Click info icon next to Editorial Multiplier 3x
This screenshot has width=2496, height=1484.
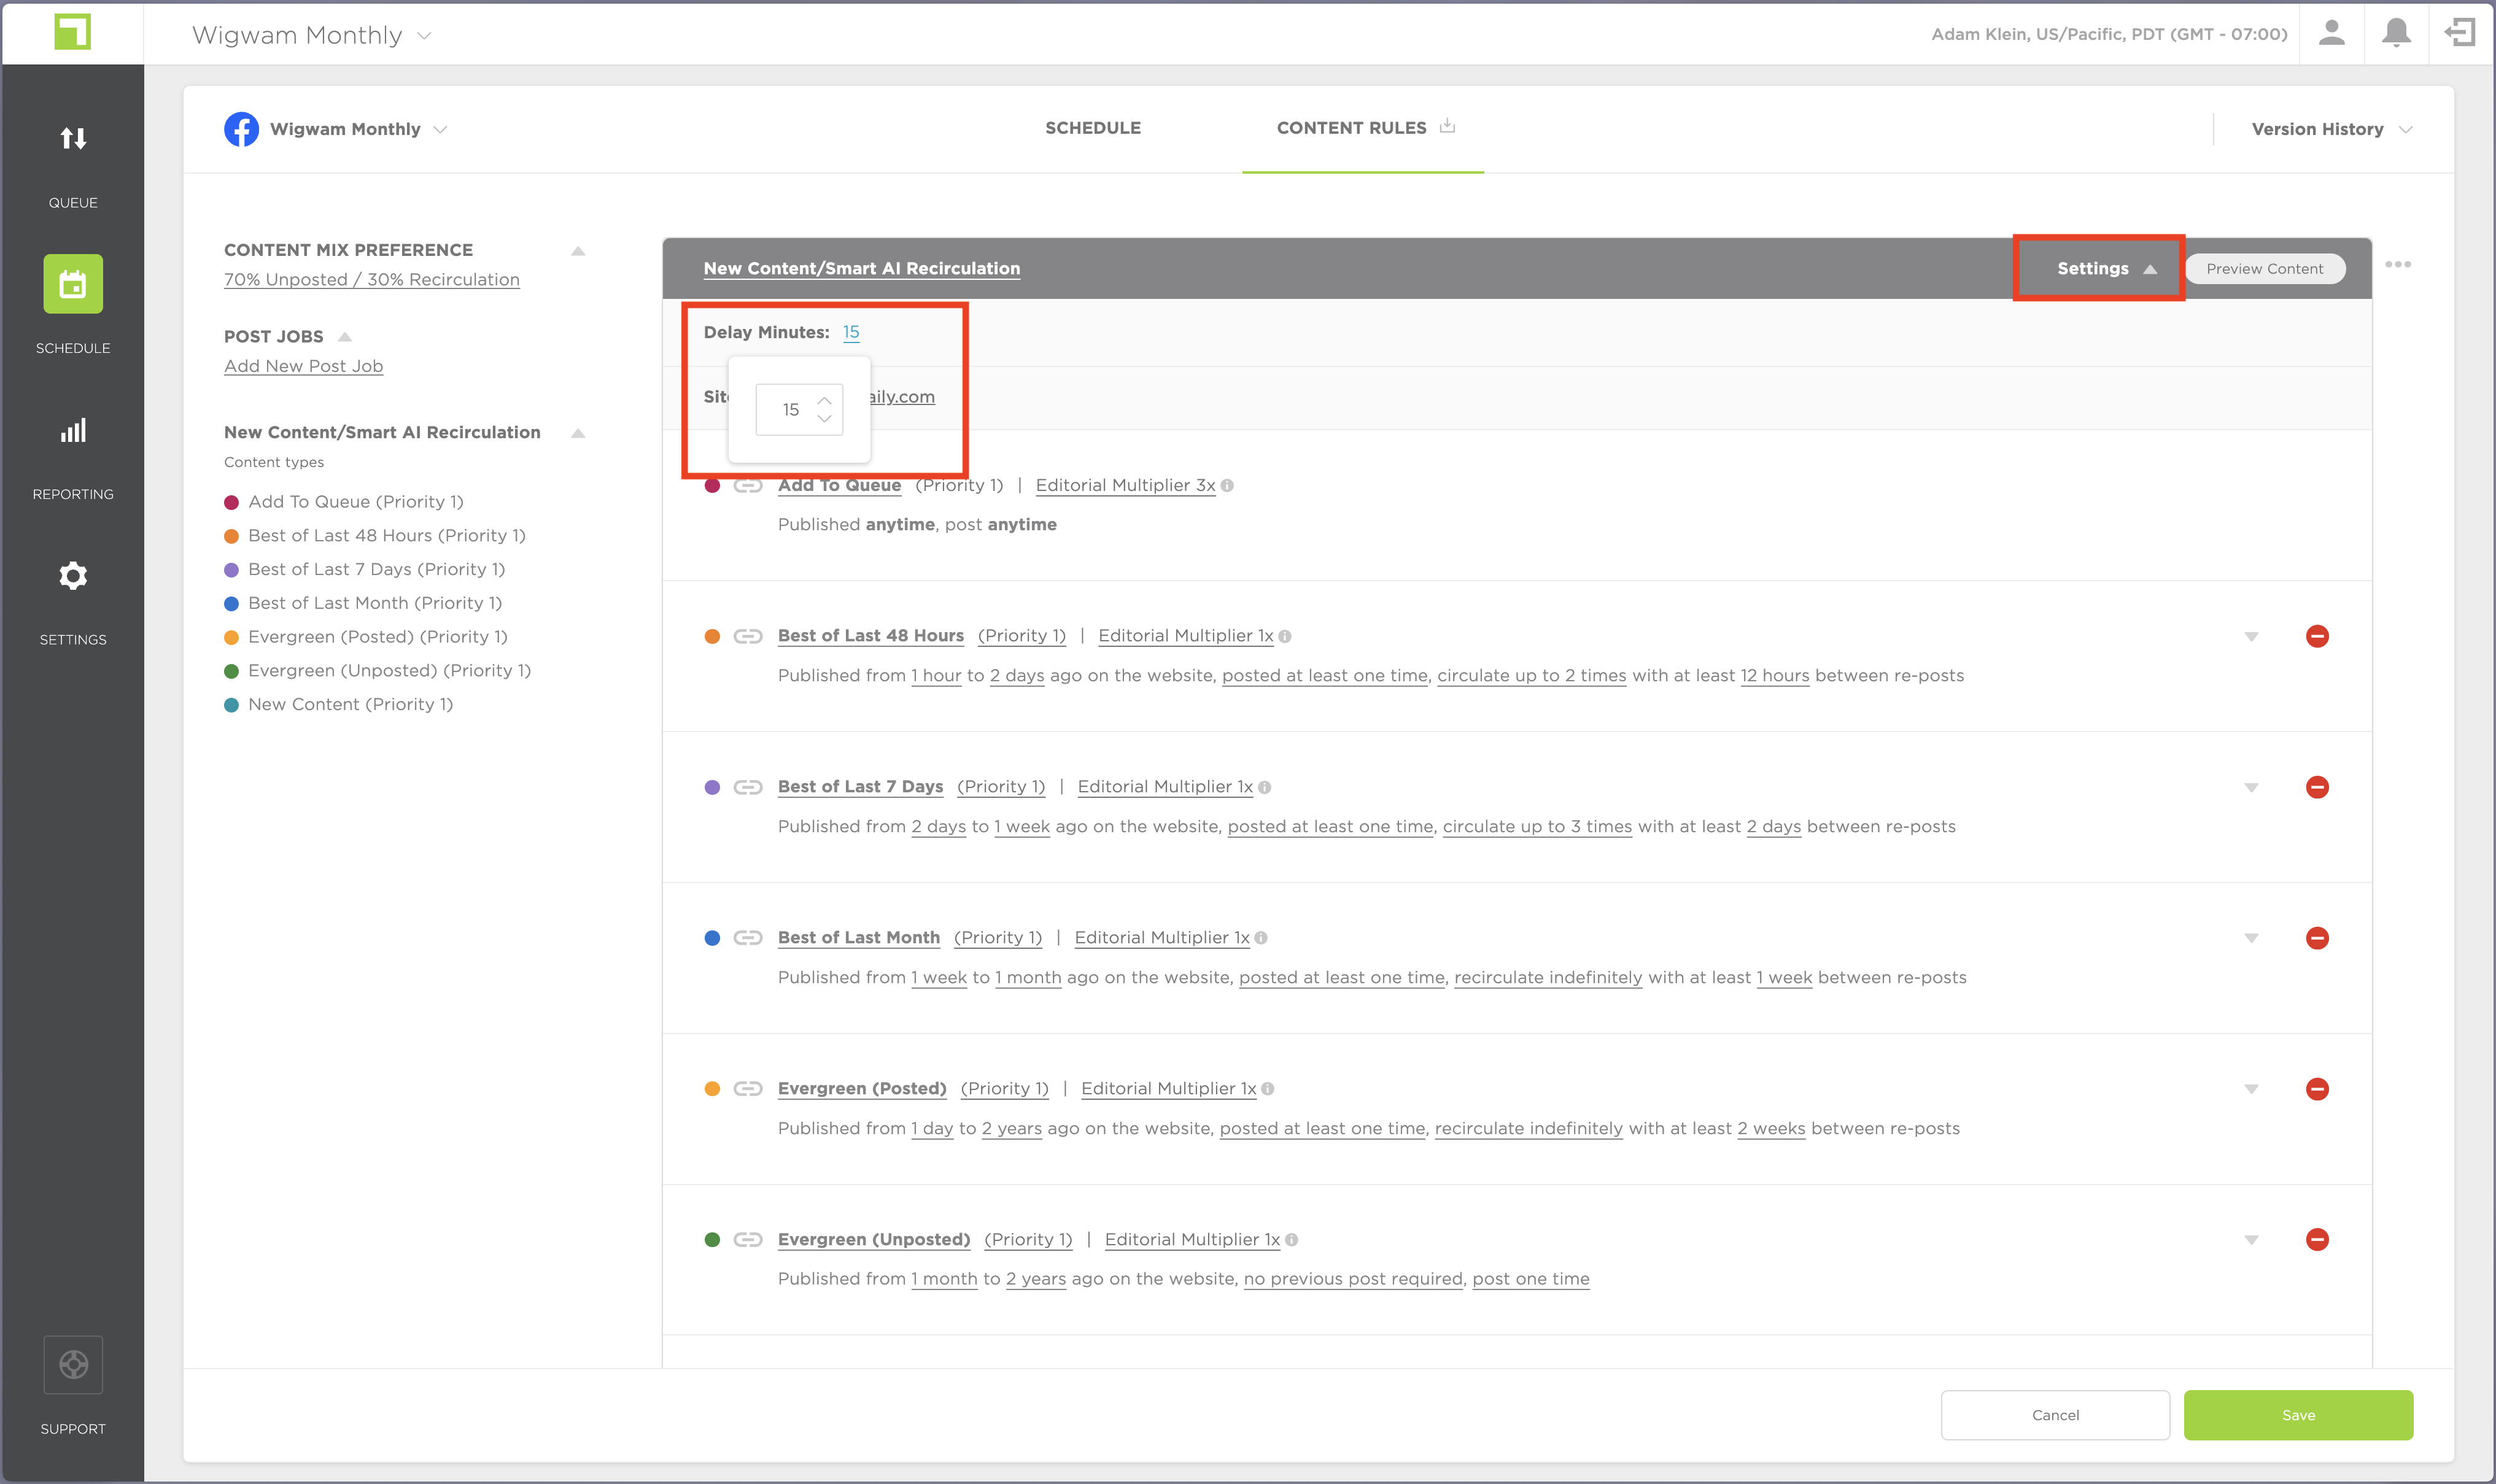[1227, 486]
